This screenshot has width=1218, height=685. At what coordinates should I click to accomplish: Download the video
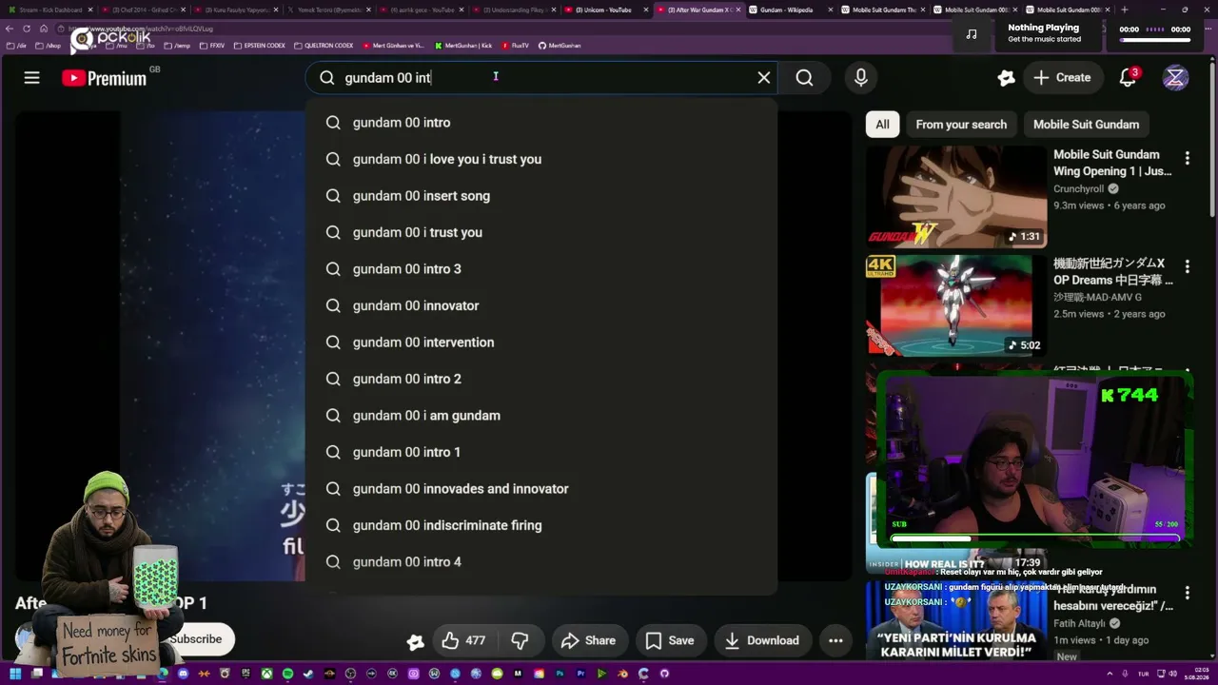click(761, 641)
